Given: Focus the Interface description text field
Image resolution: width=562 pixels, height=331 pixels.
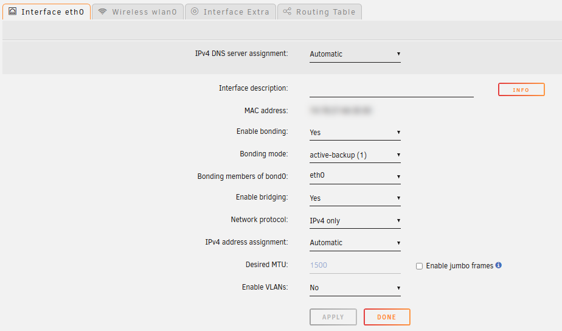Looking at the screenshot, I should 391,89.
